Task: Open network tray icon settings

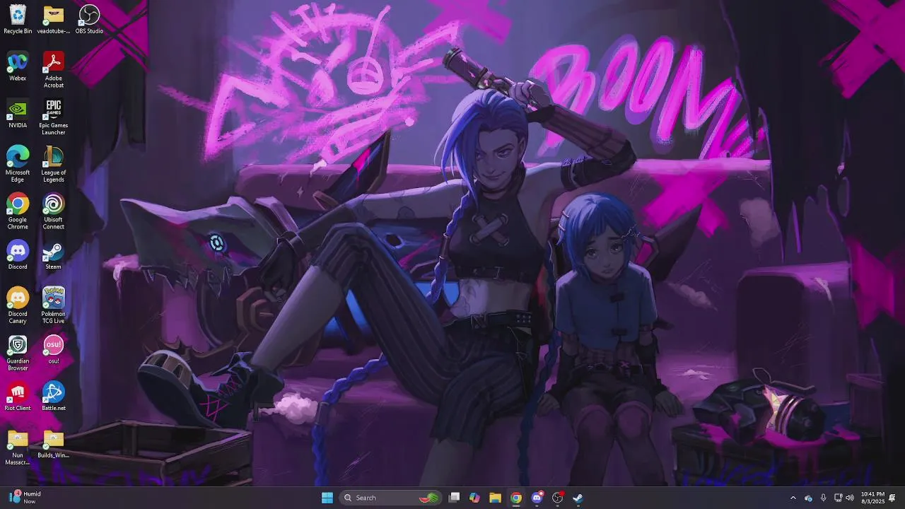Action: [x=838, y=498]
